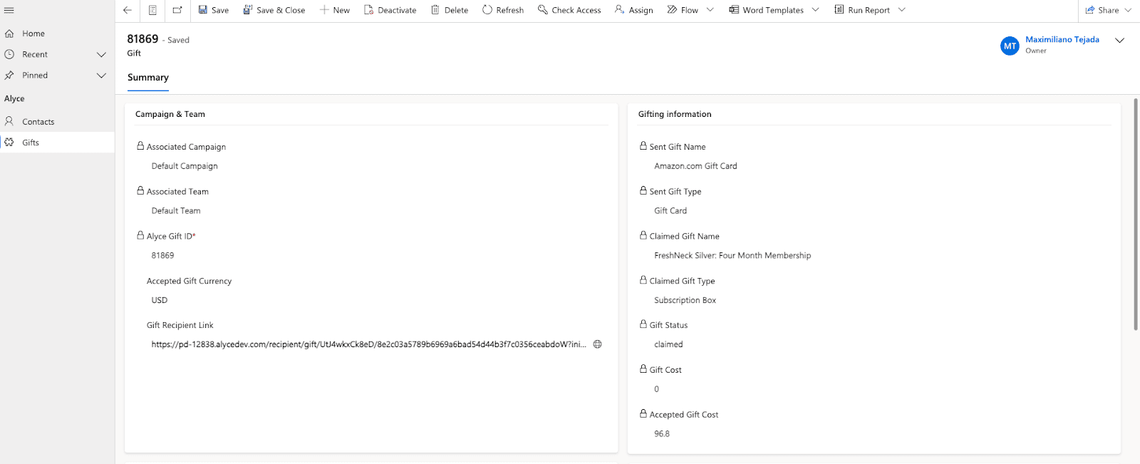
Task: Click the Accepted Gift Cost 96.8 value
Action: [x=662, y=433]
